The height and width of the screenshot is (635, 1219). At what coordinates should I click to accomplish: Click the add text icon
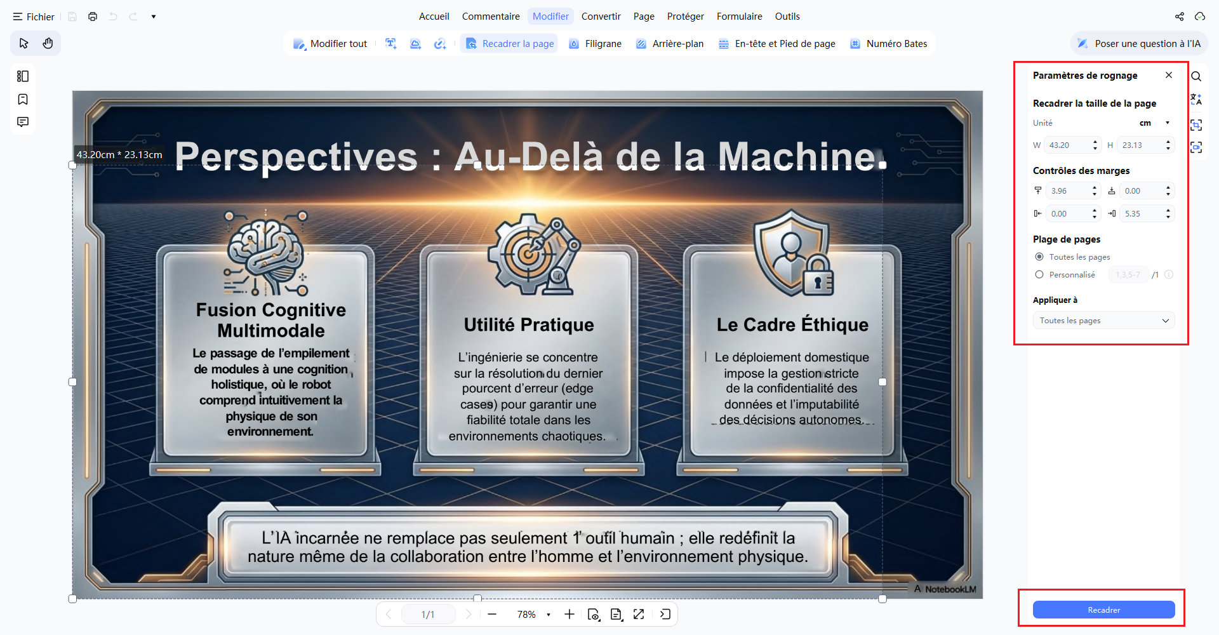[x=391, y=44]
